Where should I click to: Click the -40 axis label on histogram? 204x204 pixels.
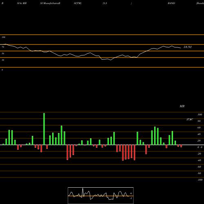click(199, 160)
